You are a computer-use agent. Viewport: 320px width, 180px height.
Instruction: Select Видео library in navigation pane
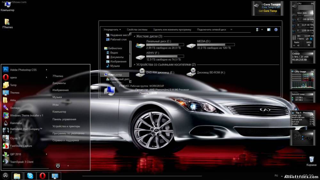tap(112, 53)
